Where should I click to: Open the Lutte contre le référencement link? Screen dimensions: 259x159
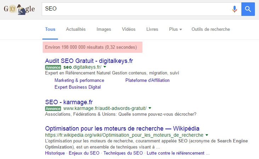point(175,153)
